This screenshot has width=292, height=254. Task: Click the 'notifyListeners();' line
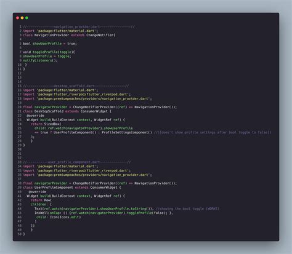[40, 60]
